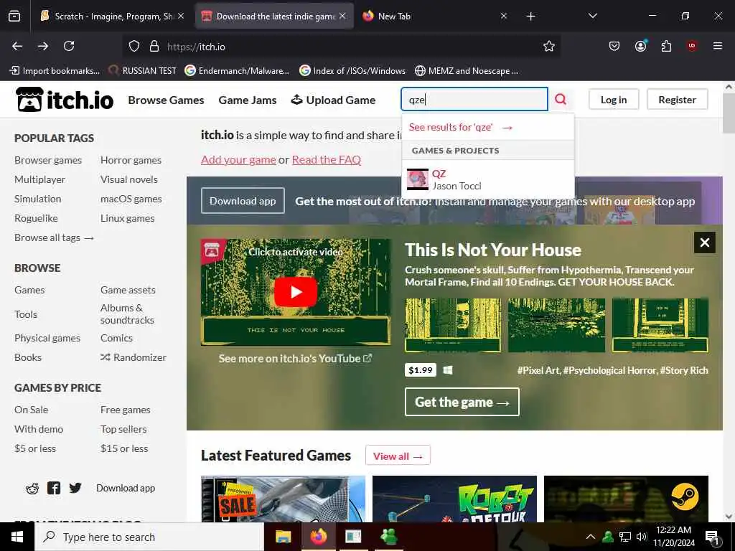The height and width of the screenshot is (551, 735).
Task: Play the YouTube video button
Action: tap(295, 292)
